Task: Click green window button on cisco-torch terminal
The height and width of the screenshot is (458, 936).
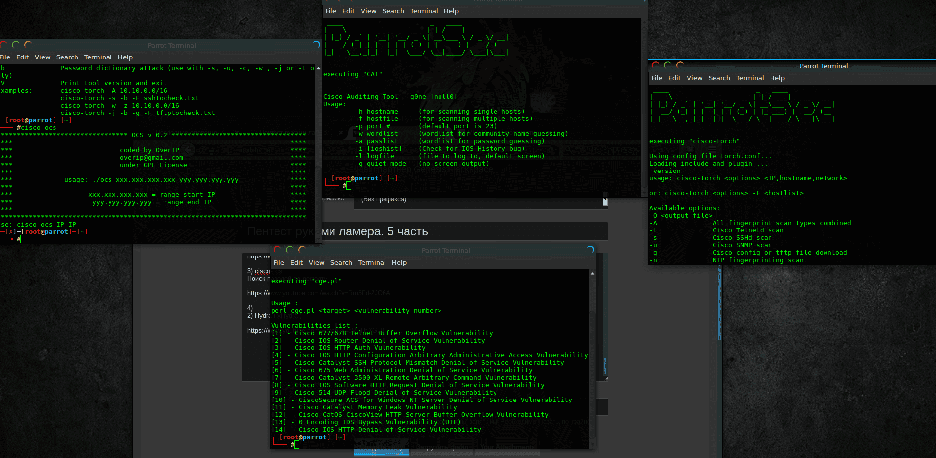Action: pyautogui.click(x=667, y=65)
